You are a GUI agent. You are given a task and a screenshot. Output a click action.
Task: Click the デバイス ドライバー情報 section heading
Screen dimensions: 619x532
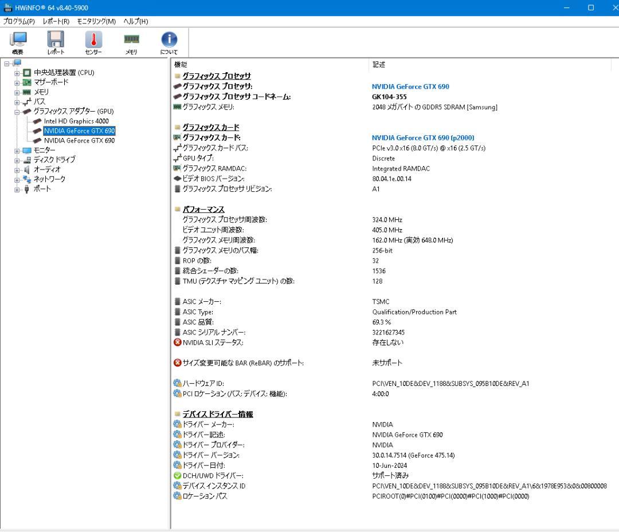tap(218, 414)
